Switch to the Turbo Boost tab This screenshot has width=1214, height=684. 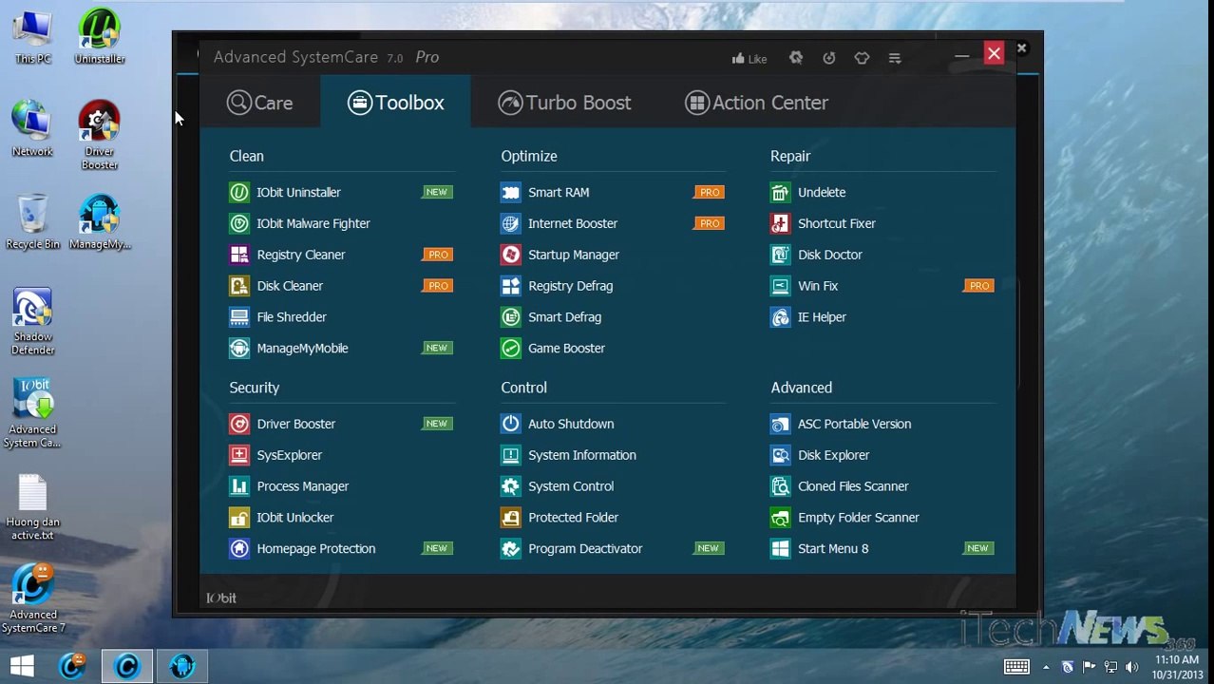[x=564, y=103]
